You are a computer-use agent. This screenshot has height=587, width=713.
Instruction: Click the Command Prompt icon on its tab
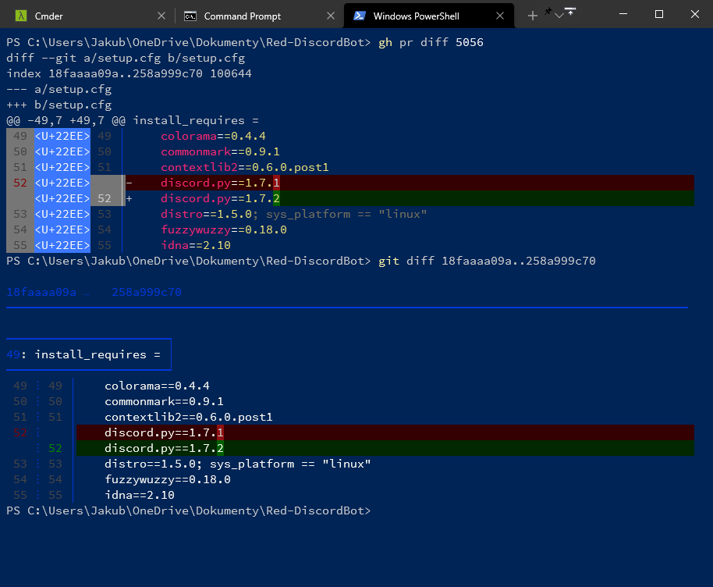(x=190, y=15)
